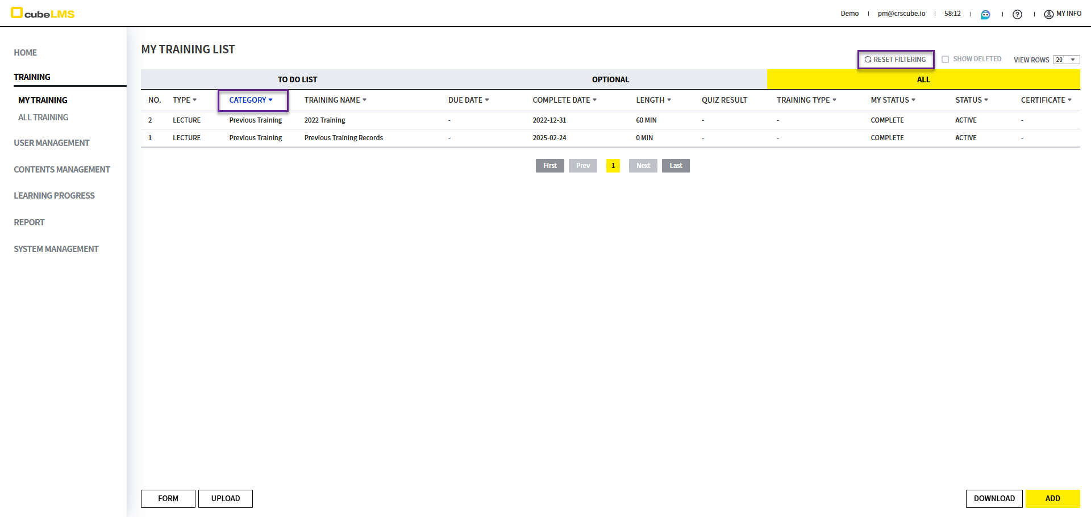Click the yellow ADD button
Image resolution: width=1091 pixels, height=517 pixels.
(1052, 498)
